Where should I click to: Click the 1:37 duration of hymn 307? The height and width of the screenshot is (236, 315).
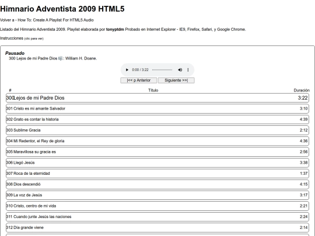(303, 174)
